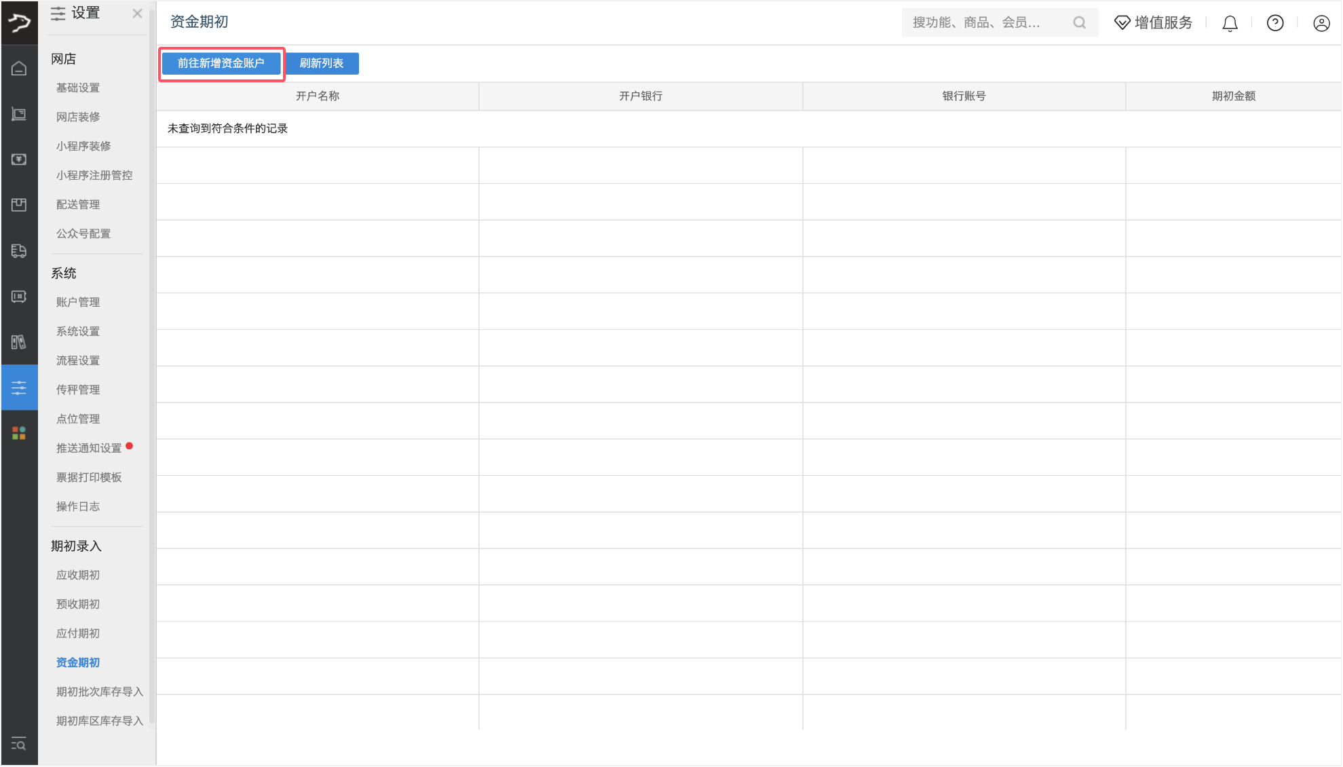Viewport: 1343px width, 767px height.
Task: Click the search magnifier icon
Action: (x=1079, y=23)
